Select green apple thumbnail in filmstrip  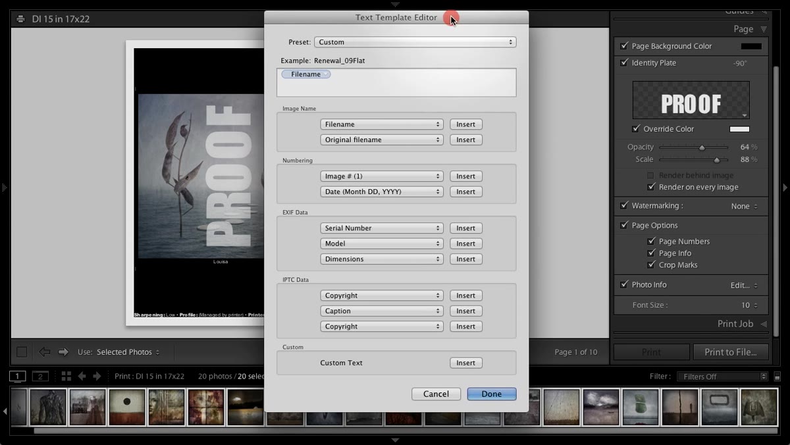pos(640,407)
